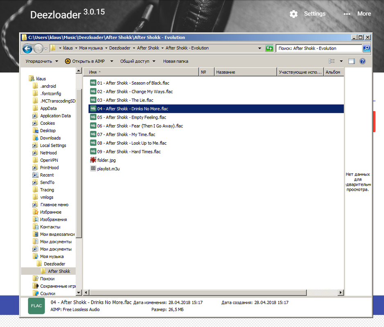This screenshot has width=384, height=327.
Task: Select file 02 - Change My Ways.flac
Action: pos(135,92)
